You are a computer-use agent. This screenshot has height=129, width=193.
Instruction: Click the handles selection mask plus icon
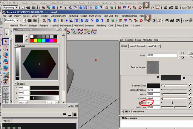66,21
